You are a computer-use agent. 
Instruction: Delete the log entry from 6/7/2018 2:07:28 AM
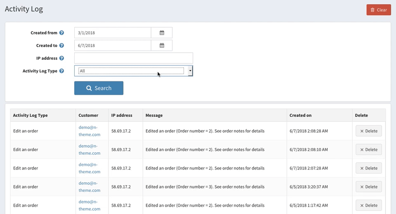pyautogui.click(x=369, y=168)
